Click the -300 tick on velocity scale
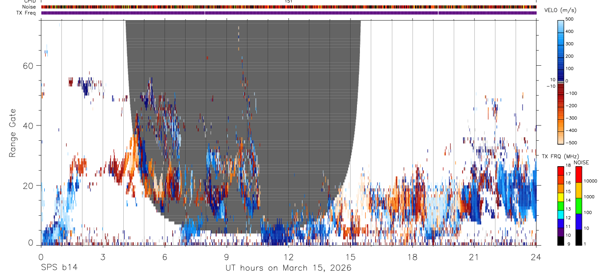Image resolution: width=603 pixels, height=278 pixels. click(571, 118)
